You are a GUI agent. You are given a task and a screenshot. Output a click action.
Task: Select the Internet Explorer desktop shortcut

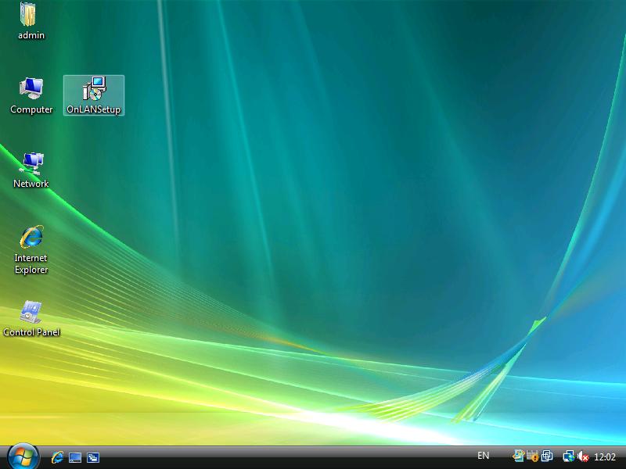[31, 237]
